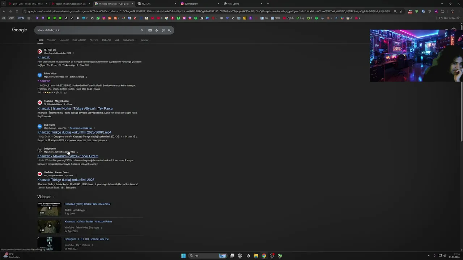The width and height of the screenshot is (463, 260).
Task: Click the Windows taskbar search box
Action: [207, 256]
